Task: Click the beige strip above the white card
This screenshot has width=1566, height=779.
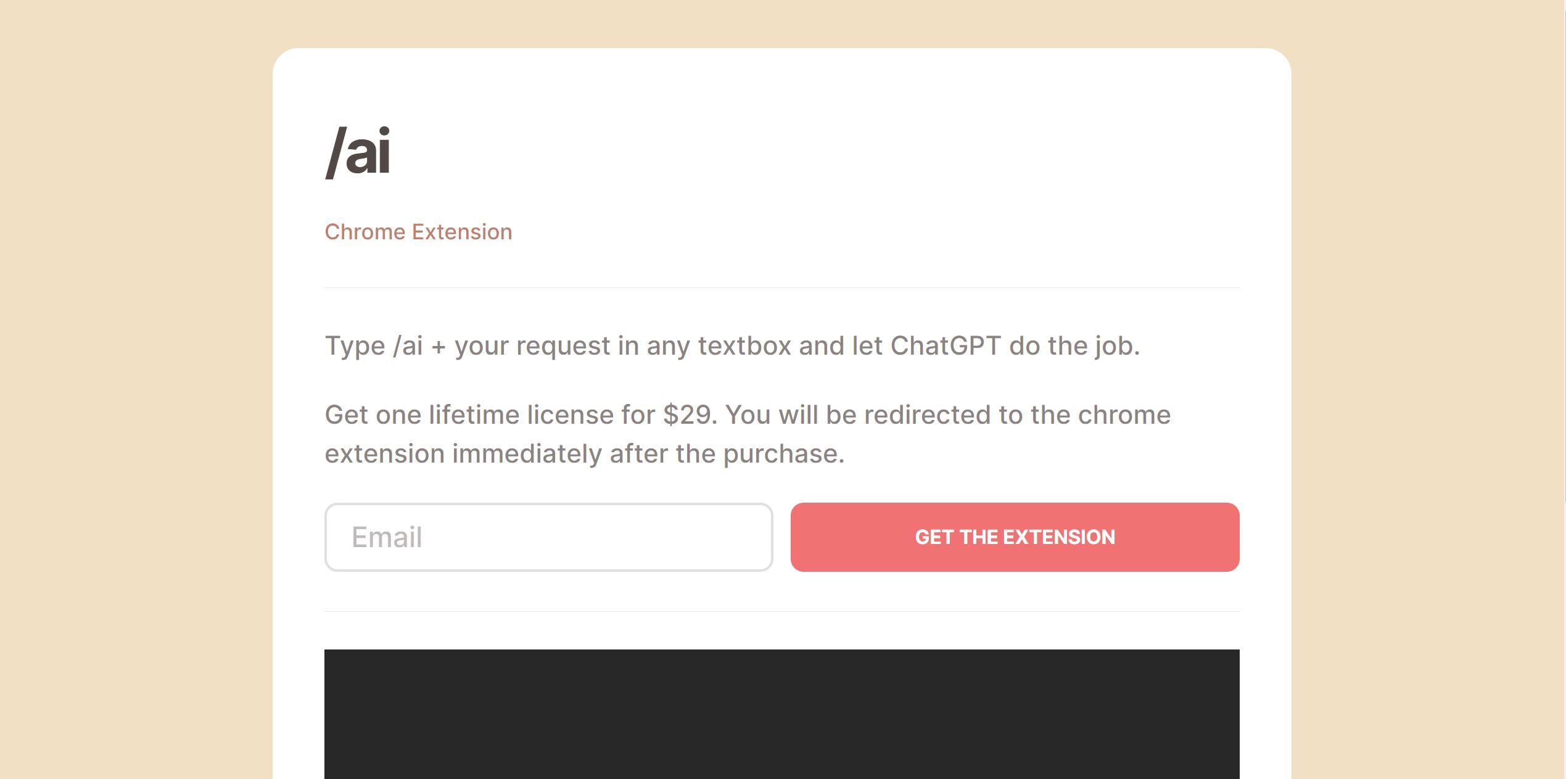Action: [x=781, y=23]
